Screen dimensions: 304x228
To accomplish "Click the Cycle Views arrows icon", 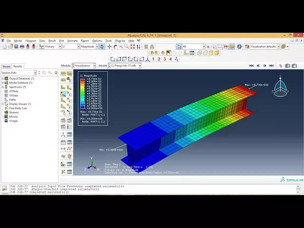I will pos(138,47).
